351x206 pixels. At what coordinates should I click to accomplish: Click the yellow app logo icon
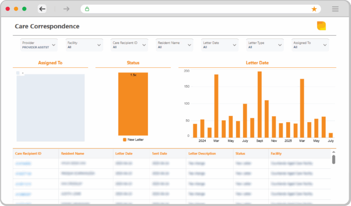(x=321, y=26)
